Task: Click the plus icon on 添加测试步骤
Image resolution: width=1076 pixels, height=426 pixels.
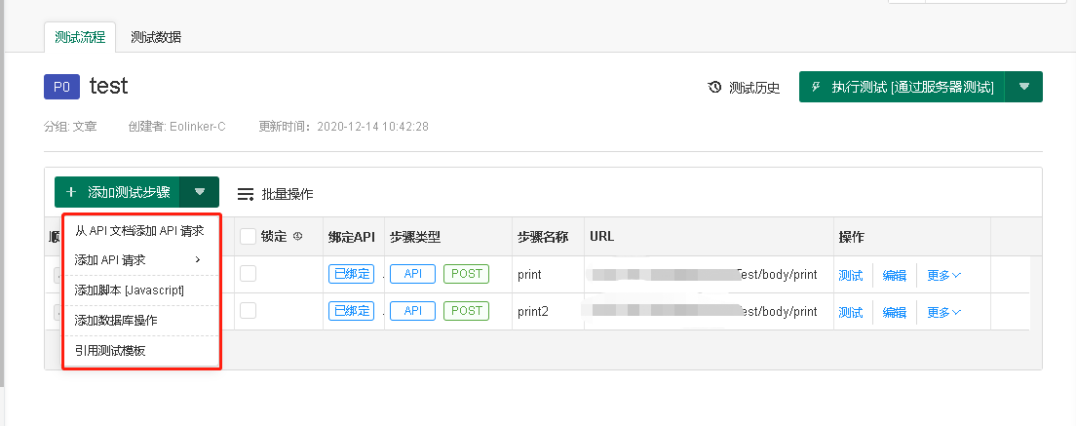Action: [71, 192]
